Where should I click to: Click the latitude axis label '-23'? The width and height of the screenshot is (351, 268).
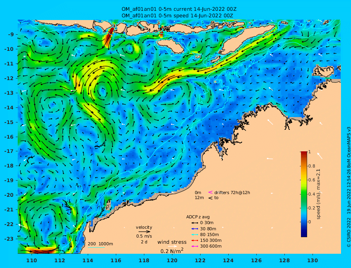pos(9,239)
